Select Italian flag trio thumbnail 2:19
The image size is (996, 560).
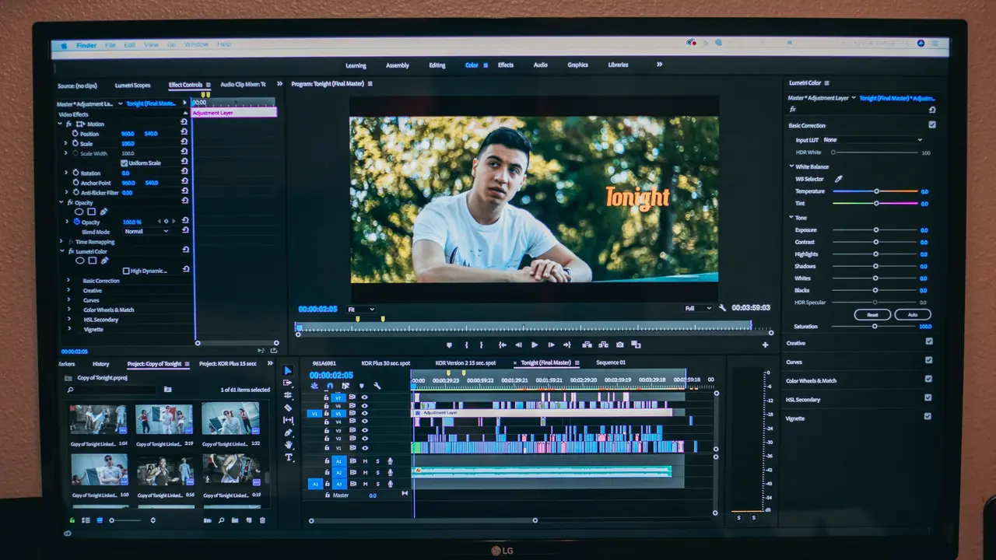163,420
